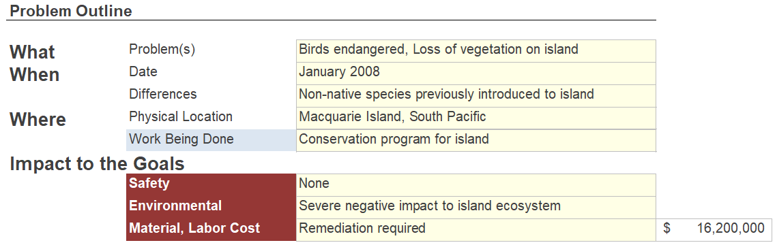Select the What heading
Viewport: 777px width, 245px height.
coord(32,52)
